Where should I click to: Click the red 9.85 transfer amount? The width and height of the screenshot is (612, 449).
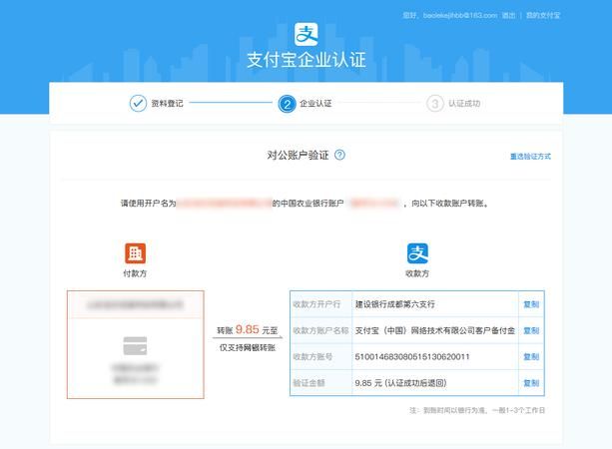[247, 329]
